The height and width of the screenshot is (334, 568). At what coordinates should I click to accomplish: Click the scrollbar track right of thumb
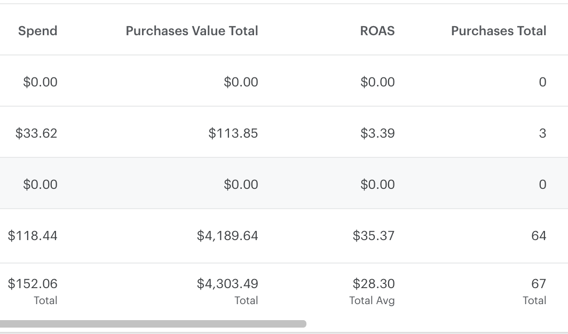point(437,323)
